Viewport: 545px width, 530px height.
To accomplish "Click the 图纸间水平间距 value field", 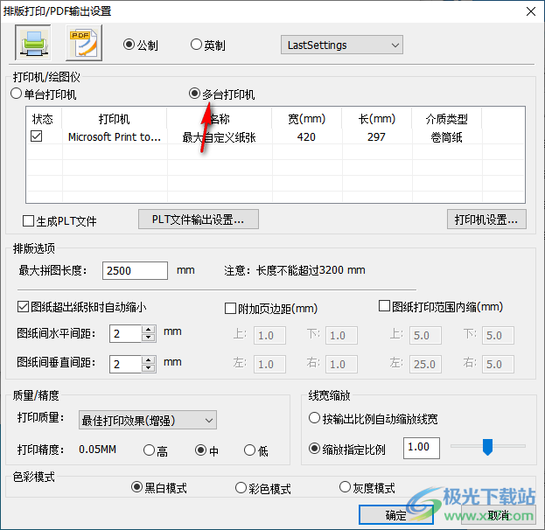I will (125, 333).
